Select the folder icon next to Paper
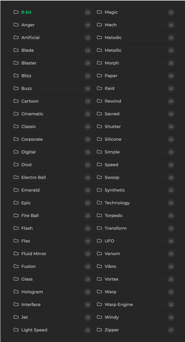185x342 pixels. tap(99, 76)
